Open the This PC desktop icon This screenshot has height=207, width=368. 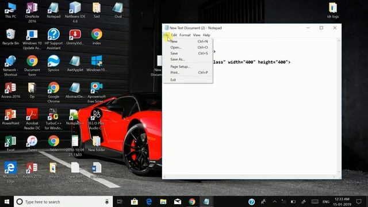[10, 10]
